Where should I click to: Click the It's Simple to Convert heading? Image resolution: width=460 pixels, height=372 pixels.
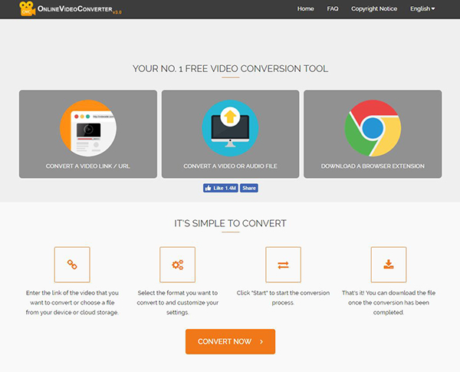click(x=230, y=223)
